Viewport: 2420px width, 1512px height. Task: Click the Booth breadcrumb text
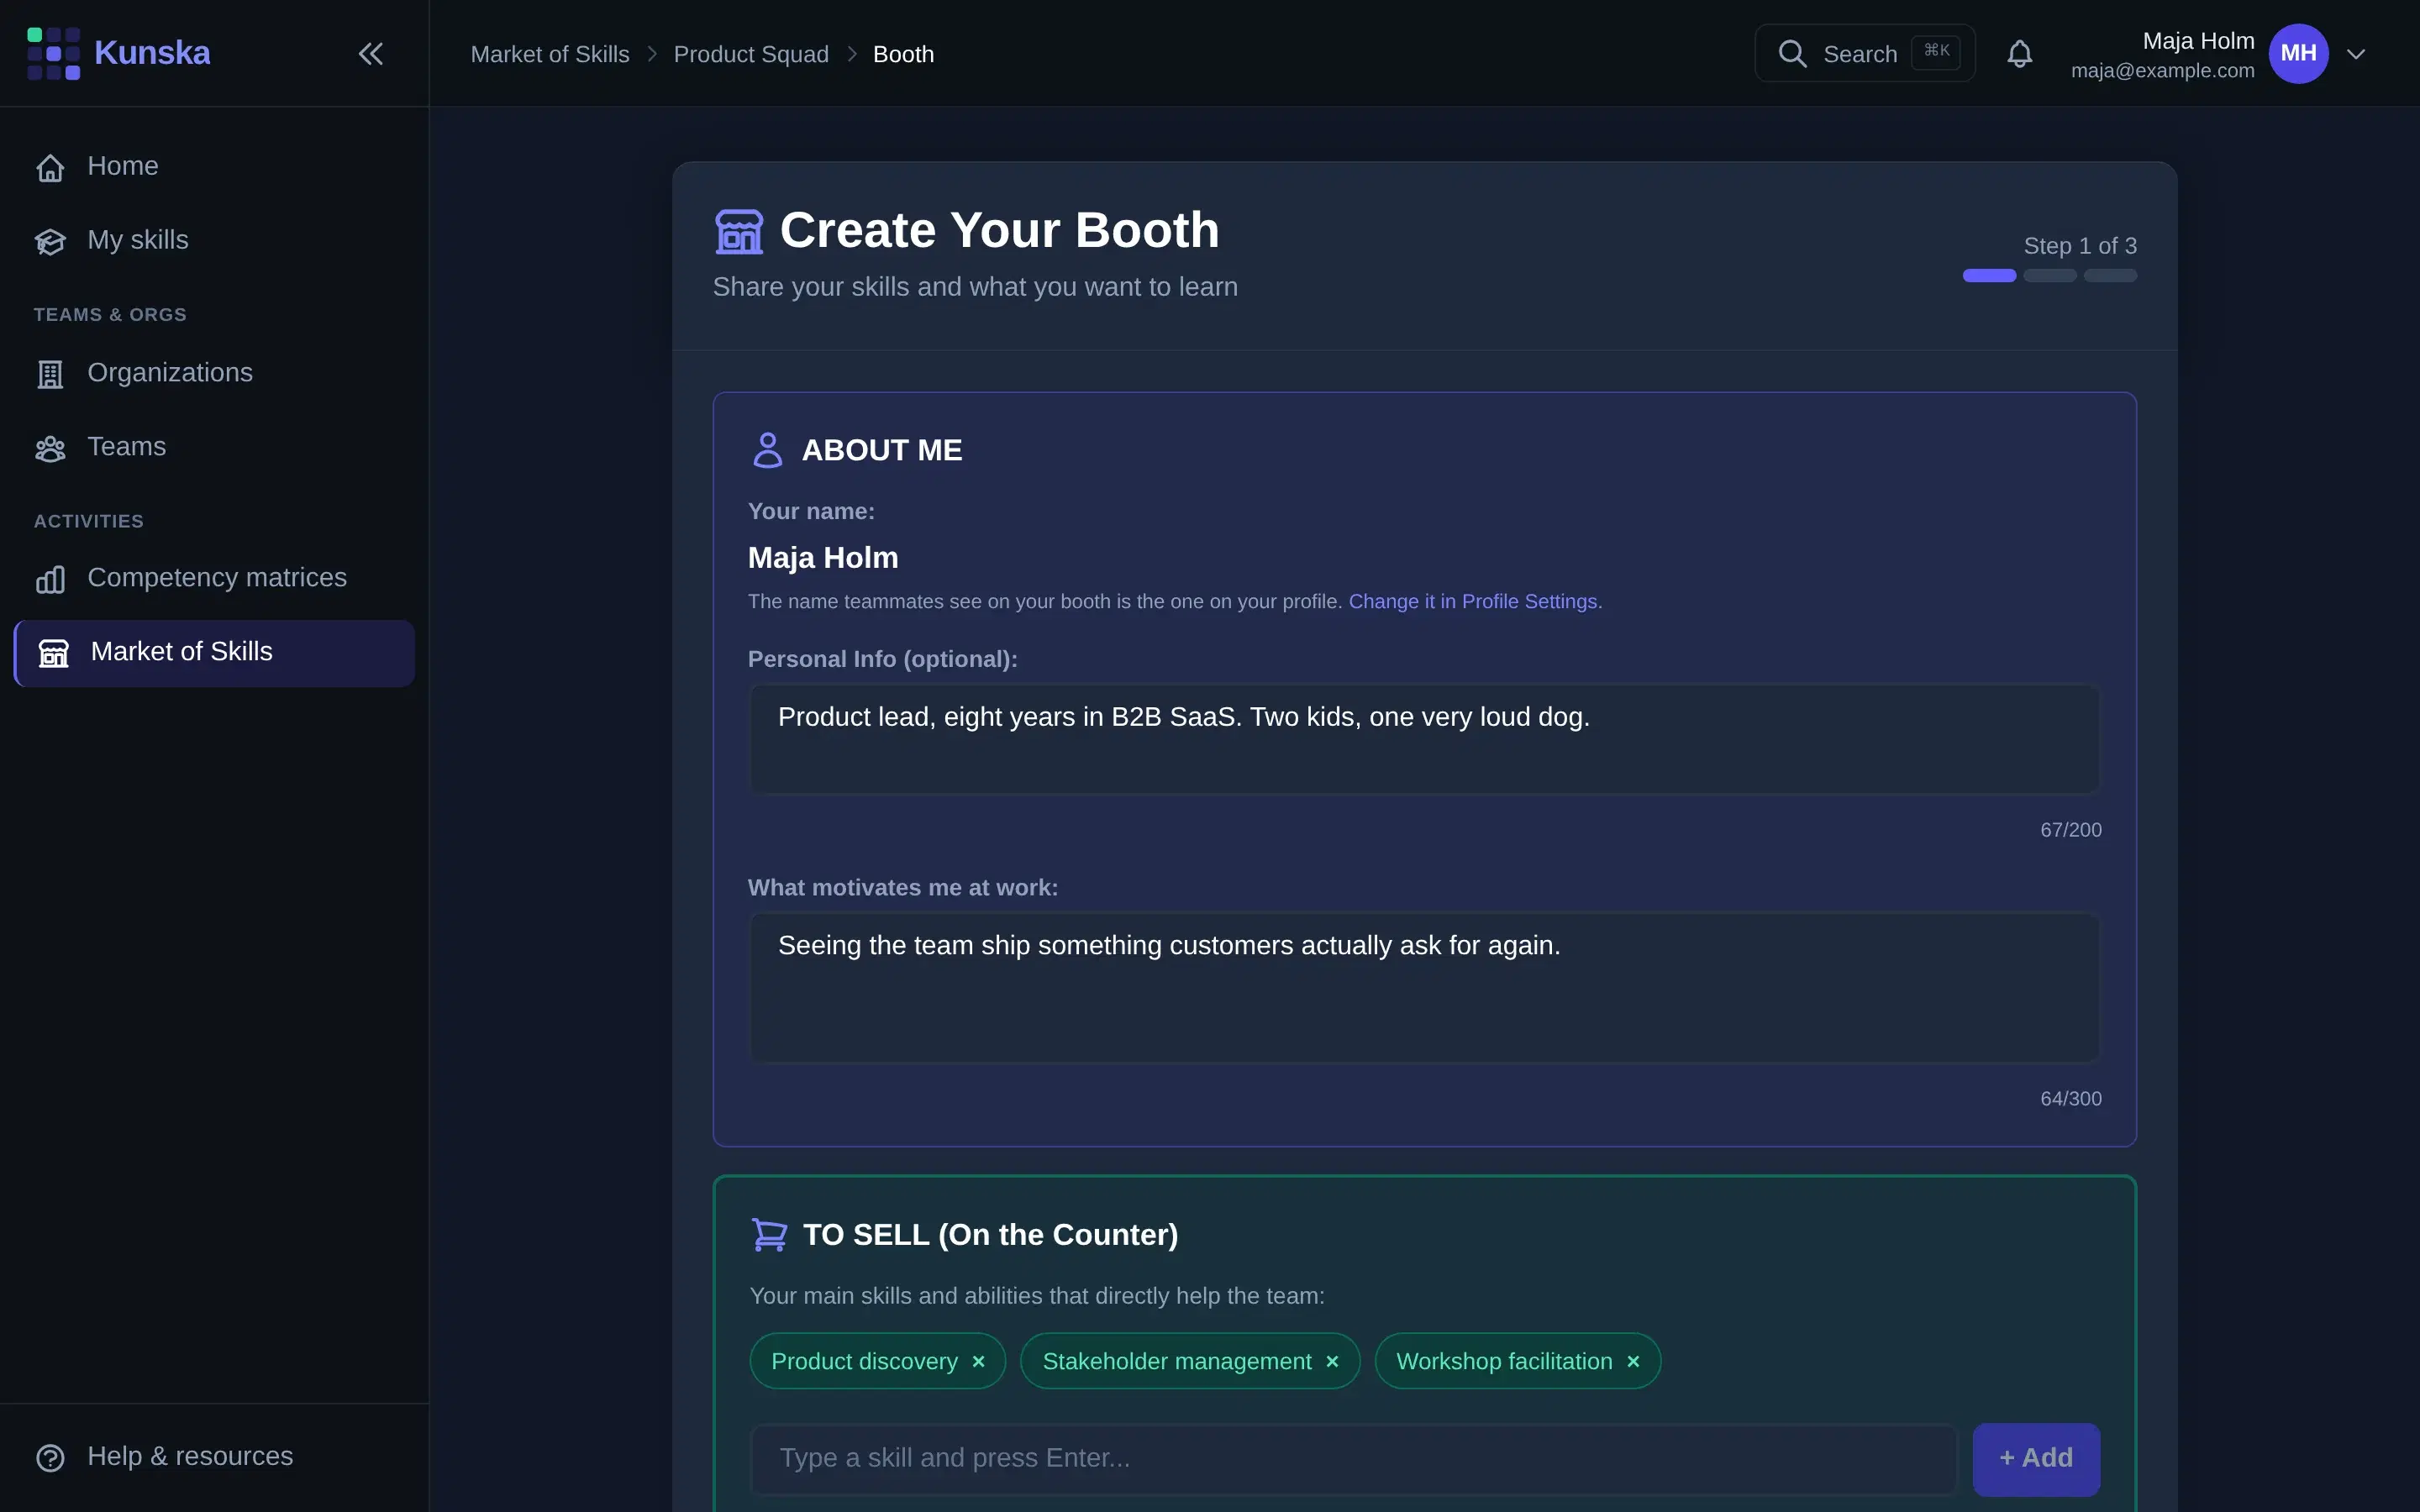(x=903, y=54)
